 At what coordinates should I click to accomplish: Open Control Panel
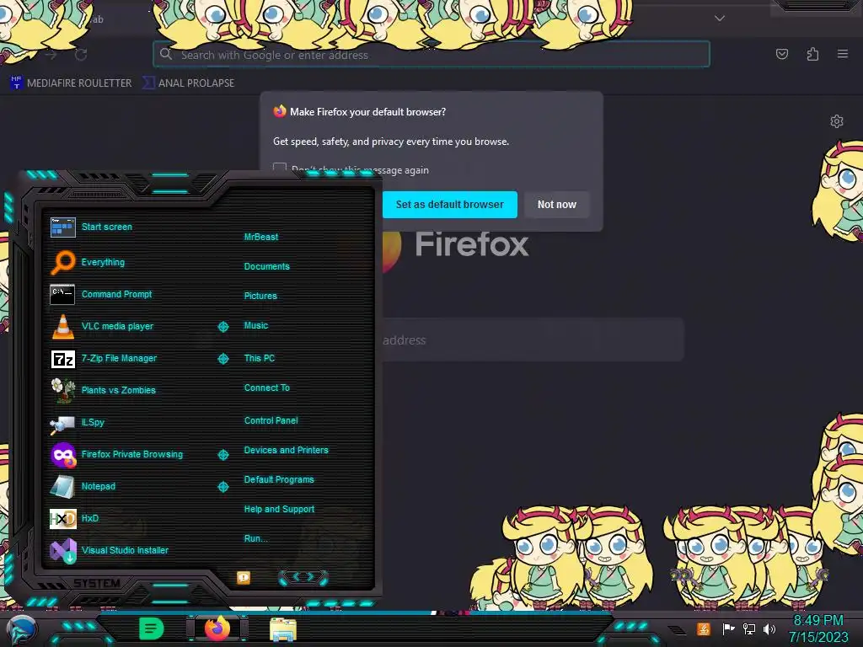point(271,420)
